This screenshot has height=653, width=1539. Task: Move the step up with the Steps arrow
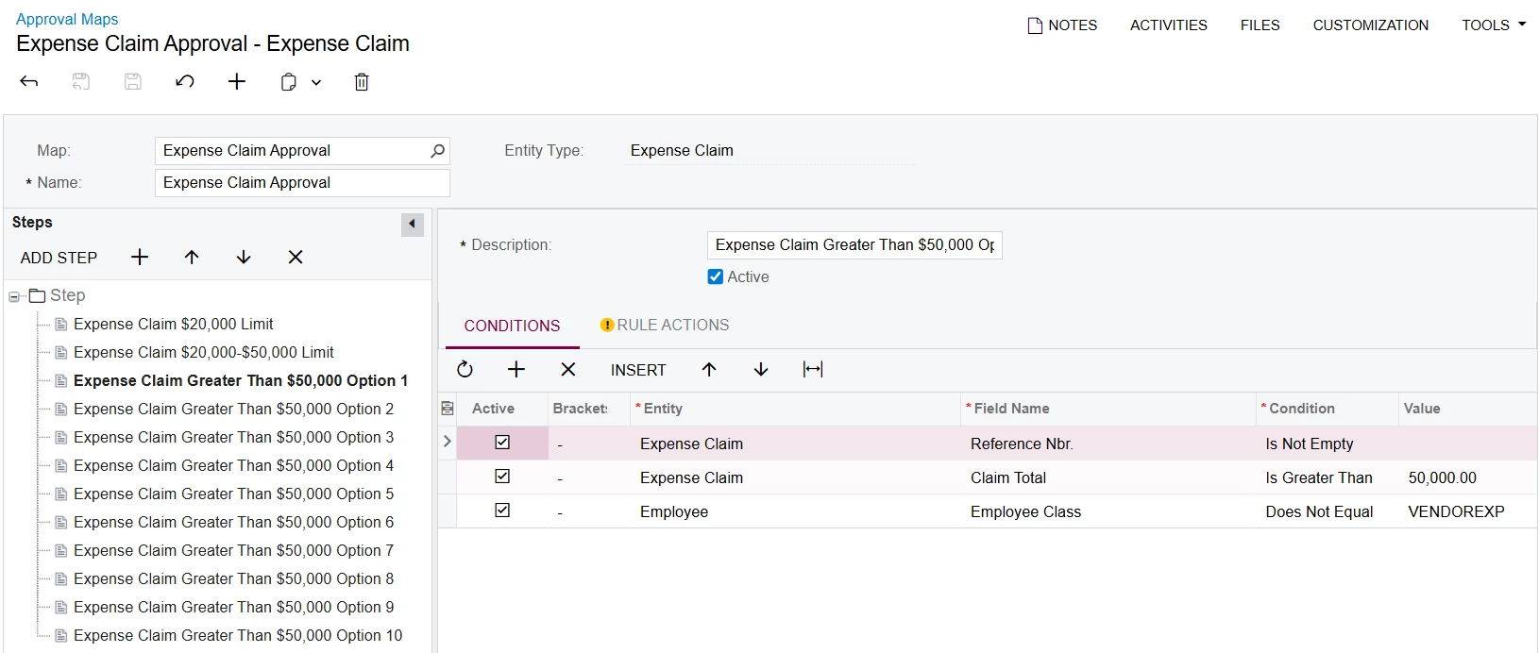point(192,258)
